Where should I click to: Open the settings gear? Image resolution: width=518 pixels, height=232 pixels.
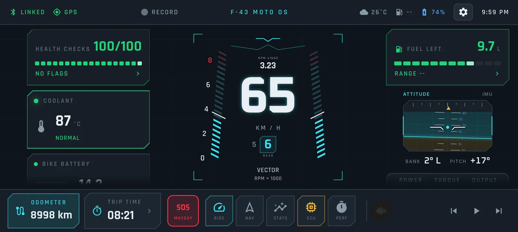coord(463,12)
